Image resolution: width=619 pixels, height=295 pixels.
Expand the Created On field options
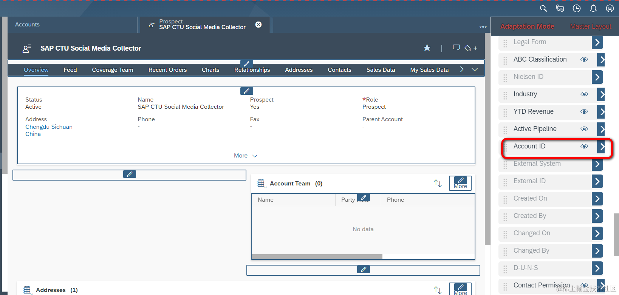(597, 199)
